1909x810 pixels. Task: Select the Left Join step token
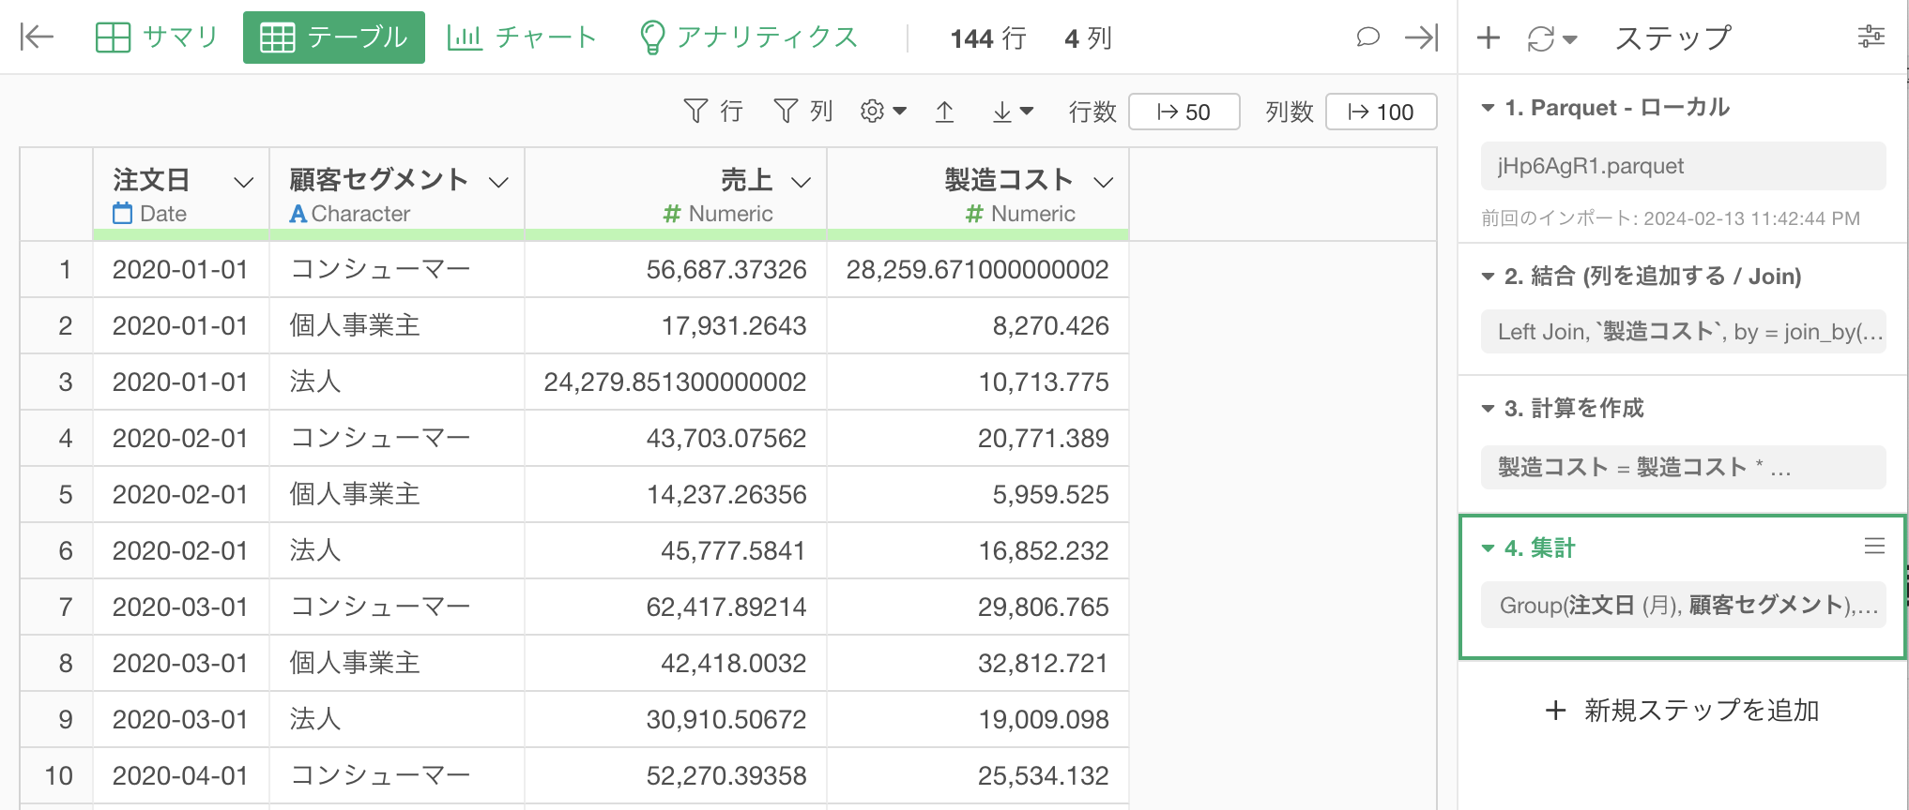point(1683,332)
